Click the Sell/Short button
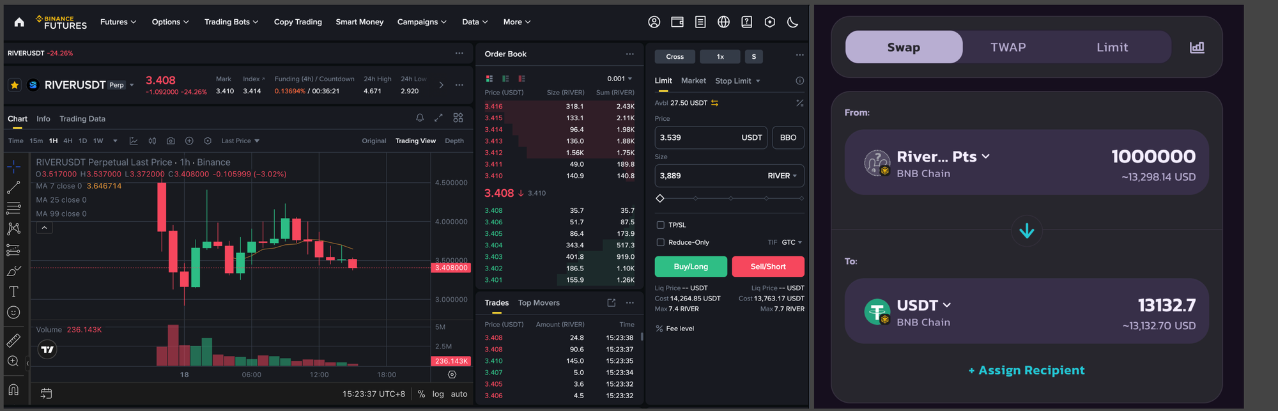This screenshot has height=411, width=1278. point(768,267)
